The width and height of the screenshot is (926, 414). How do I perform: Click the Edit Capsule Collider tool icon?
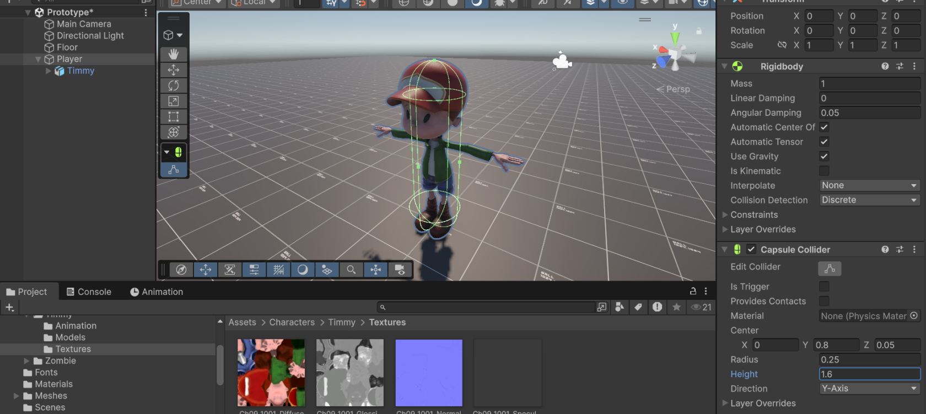[x=178, y=152]
